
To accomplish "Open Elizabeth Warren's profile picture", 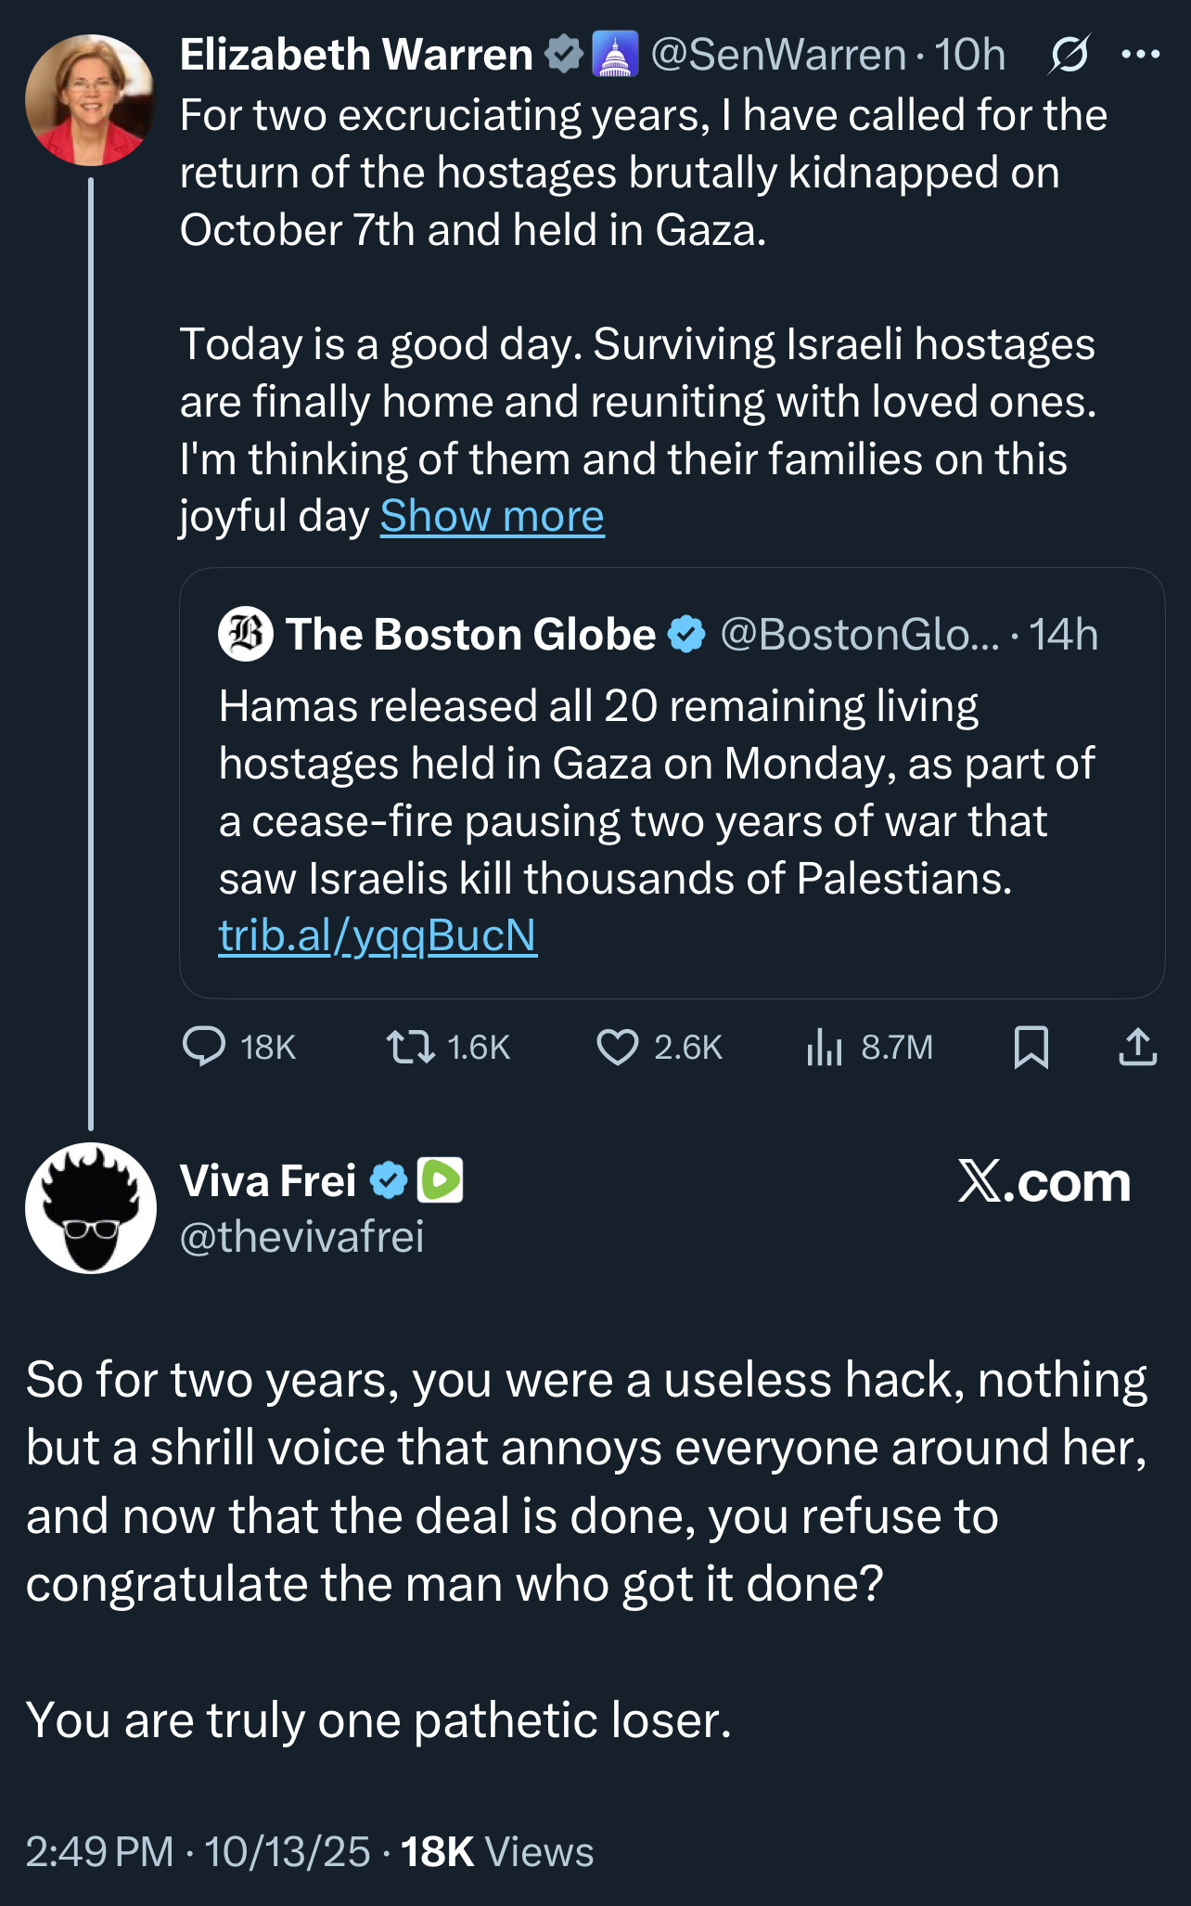I will [90, 100].
